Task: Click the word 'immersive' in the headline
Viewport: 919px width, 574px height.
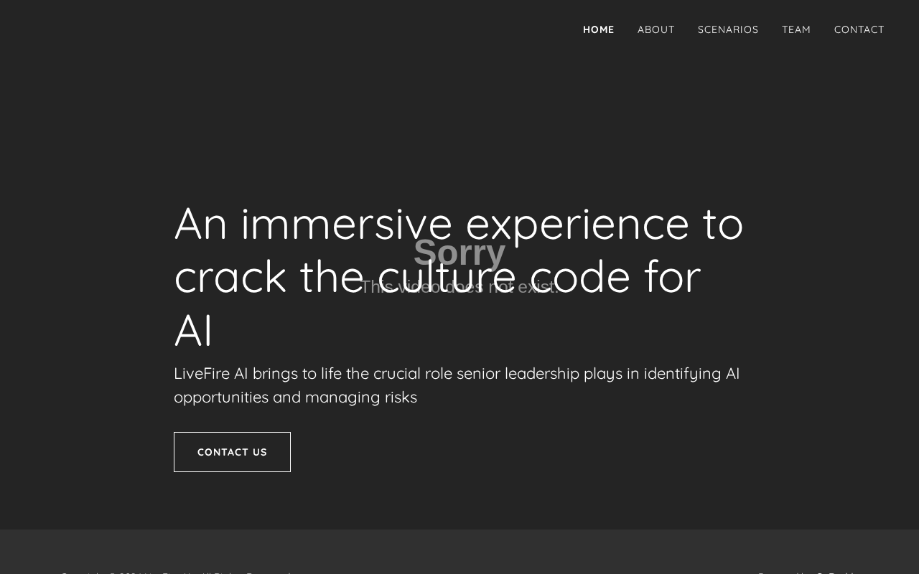Action: [x=346, y=223]
